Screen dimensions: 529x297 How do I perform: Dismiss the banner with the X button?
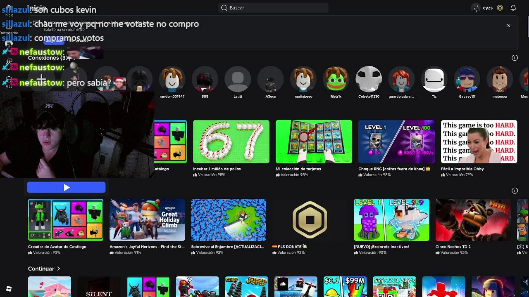click(x=509, y=26)
